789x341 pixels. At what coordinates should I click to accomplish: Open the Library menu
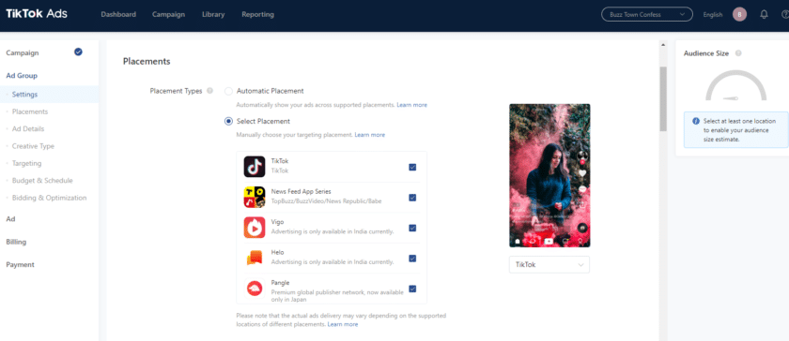[213, 15]
